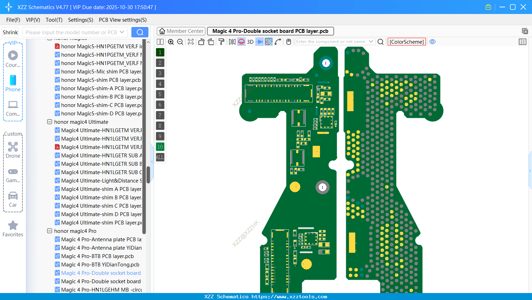Toggle PCB layer 3
Image resolution: width=532 pixels, height=300 pixels.
tap(160, 73)
